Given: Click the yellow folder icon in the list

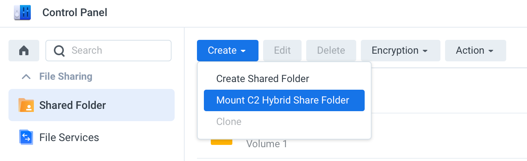Looking at the screenshot, I should (222, 142).
